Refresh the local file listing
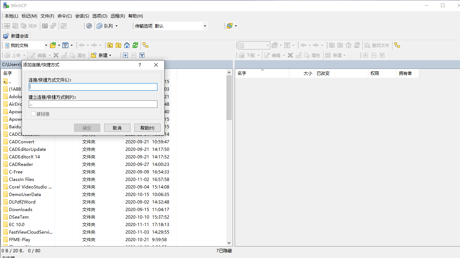Screen dimensions: 460x258 pyautogui.click(x=135, y=45)
